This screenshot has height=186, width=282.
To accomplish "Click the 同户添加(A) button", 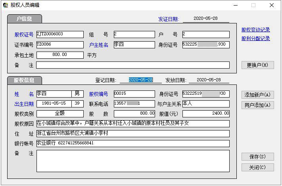I will pyautogui.click(x=257, y=105).
